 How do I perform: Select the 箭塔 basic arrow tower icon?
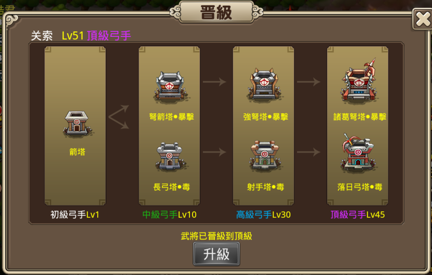click(x=77, y=124)
